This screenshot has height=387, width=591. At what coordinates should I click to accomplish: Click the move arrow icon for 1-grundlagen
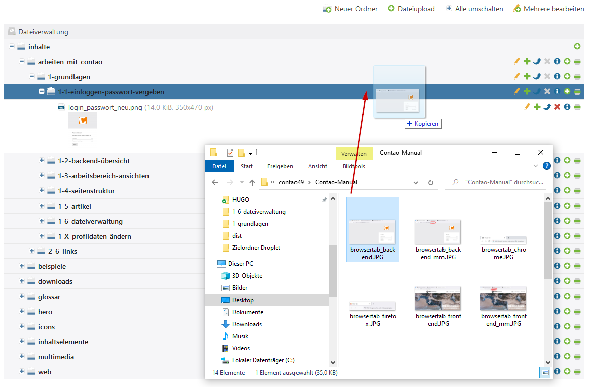coord(537,77)
